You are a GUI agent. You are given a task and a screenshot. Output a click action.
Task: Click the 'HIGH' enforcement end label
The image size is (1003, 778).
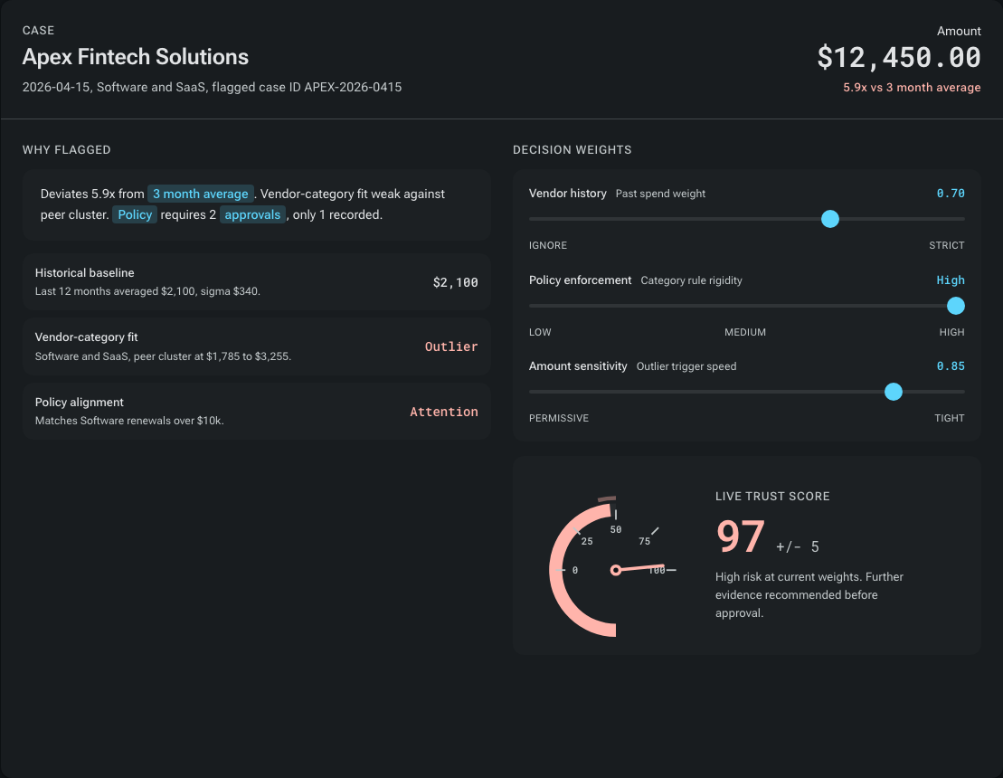coord(951,332)
